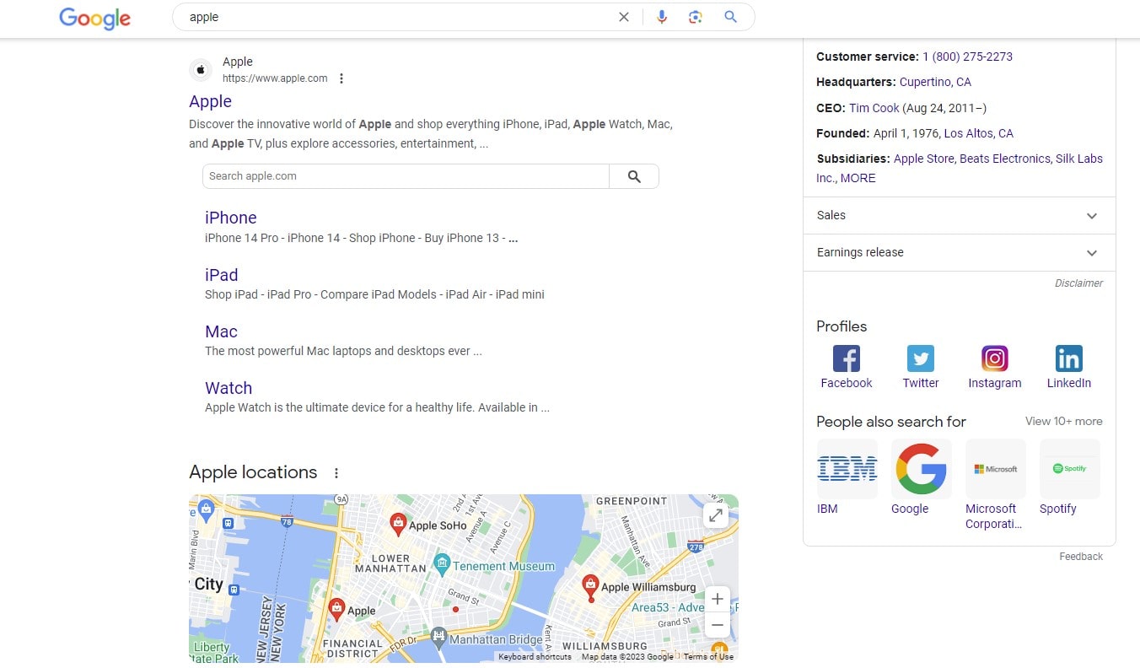The height and width of the screenshot is (668, 1140).
Task: Click the Feedback link below knowledge panel
Action: (x=1081, y=557)
